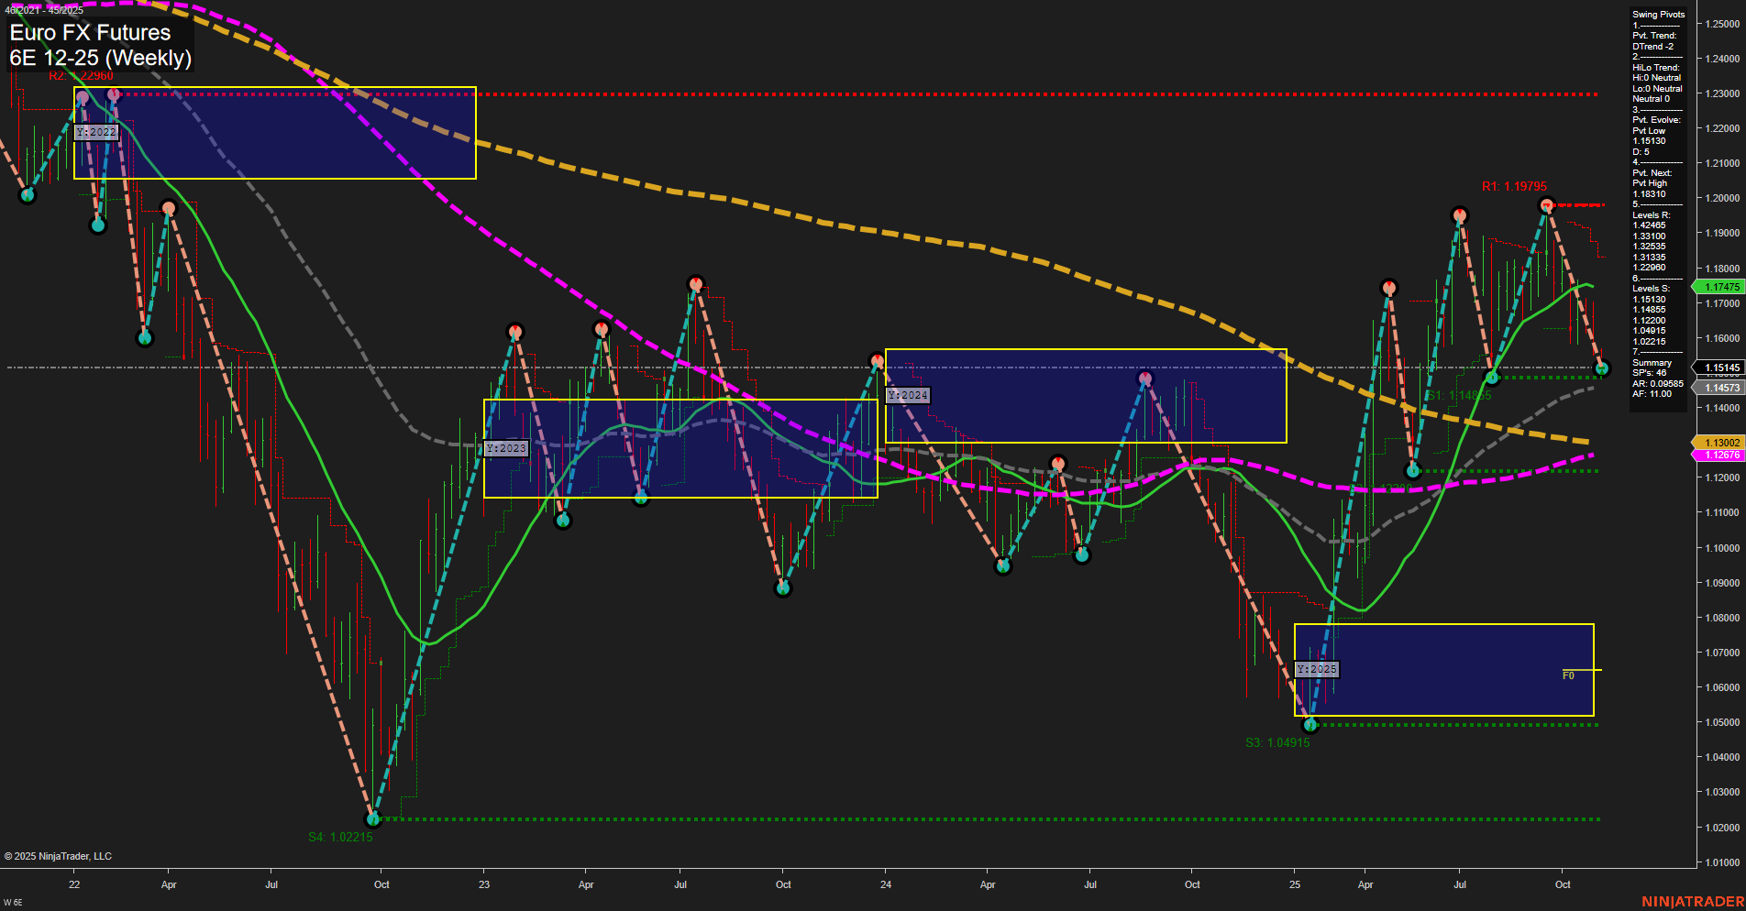Click the S3: 1.04915 support label
This screenshot has width=1746, height=911.
pos(1277,742)
